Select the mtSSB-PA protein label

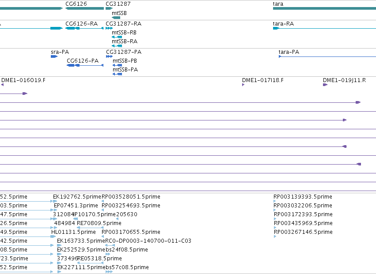(125, 70)
